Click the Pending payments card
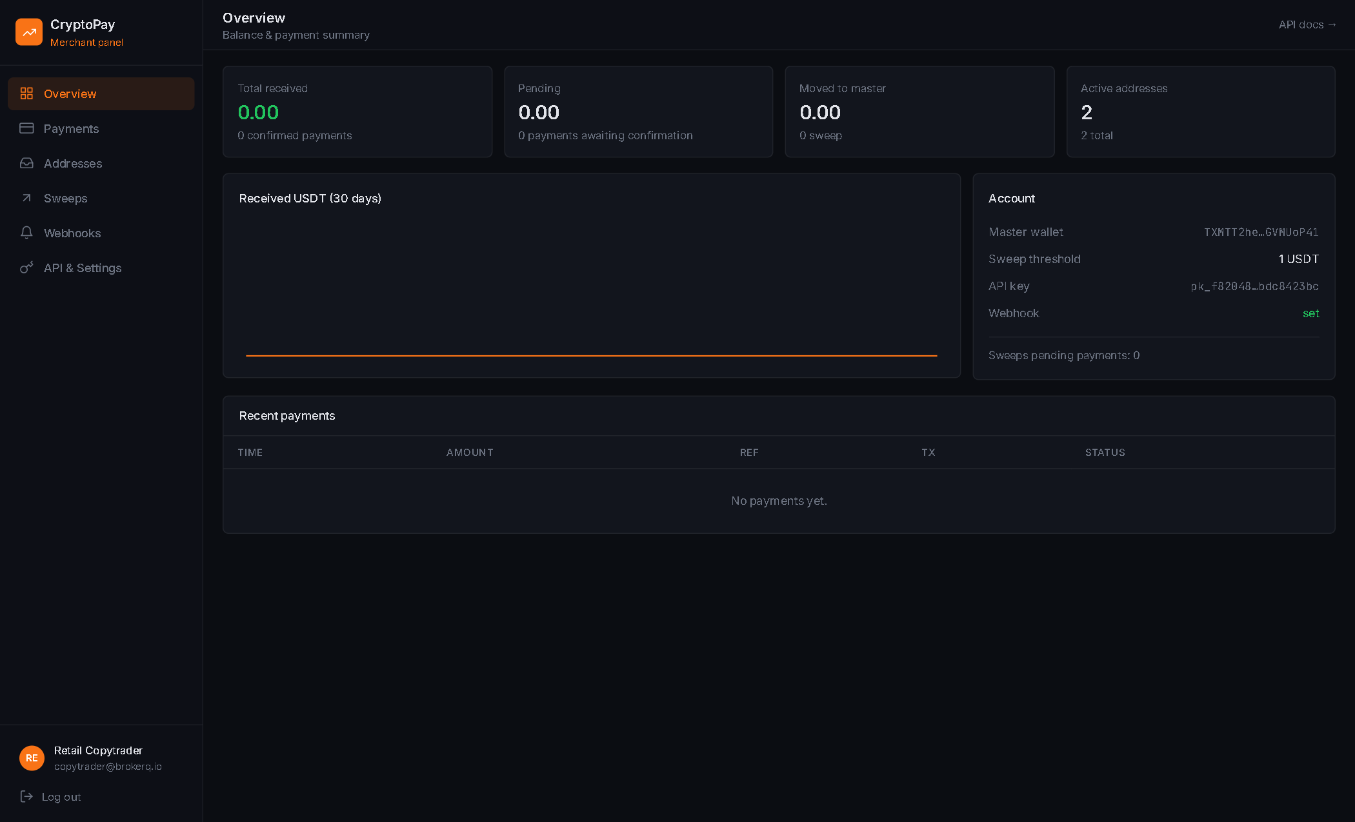 [x=639, y=112]
